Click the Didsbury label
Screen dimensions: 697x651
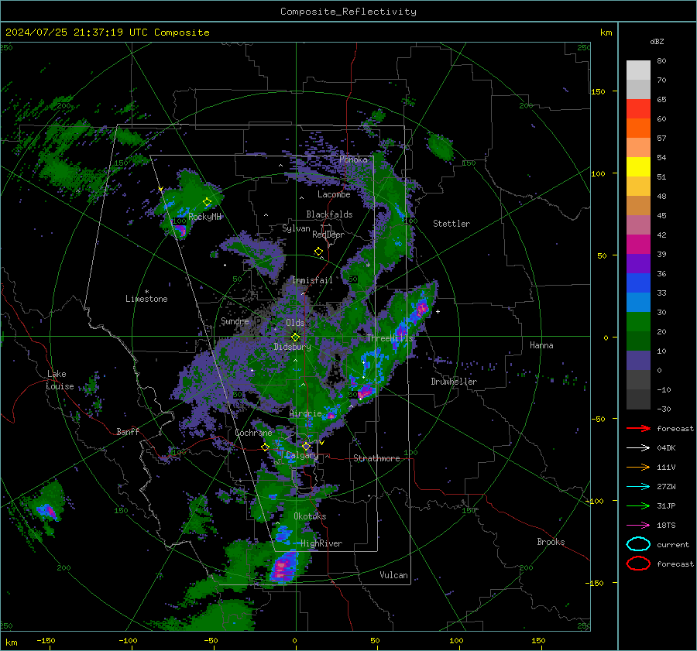click(293, 347)
